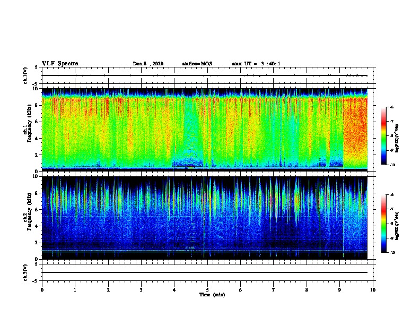
Task: Select the 'start UT = 3:40:1' text
Action: 256,64
